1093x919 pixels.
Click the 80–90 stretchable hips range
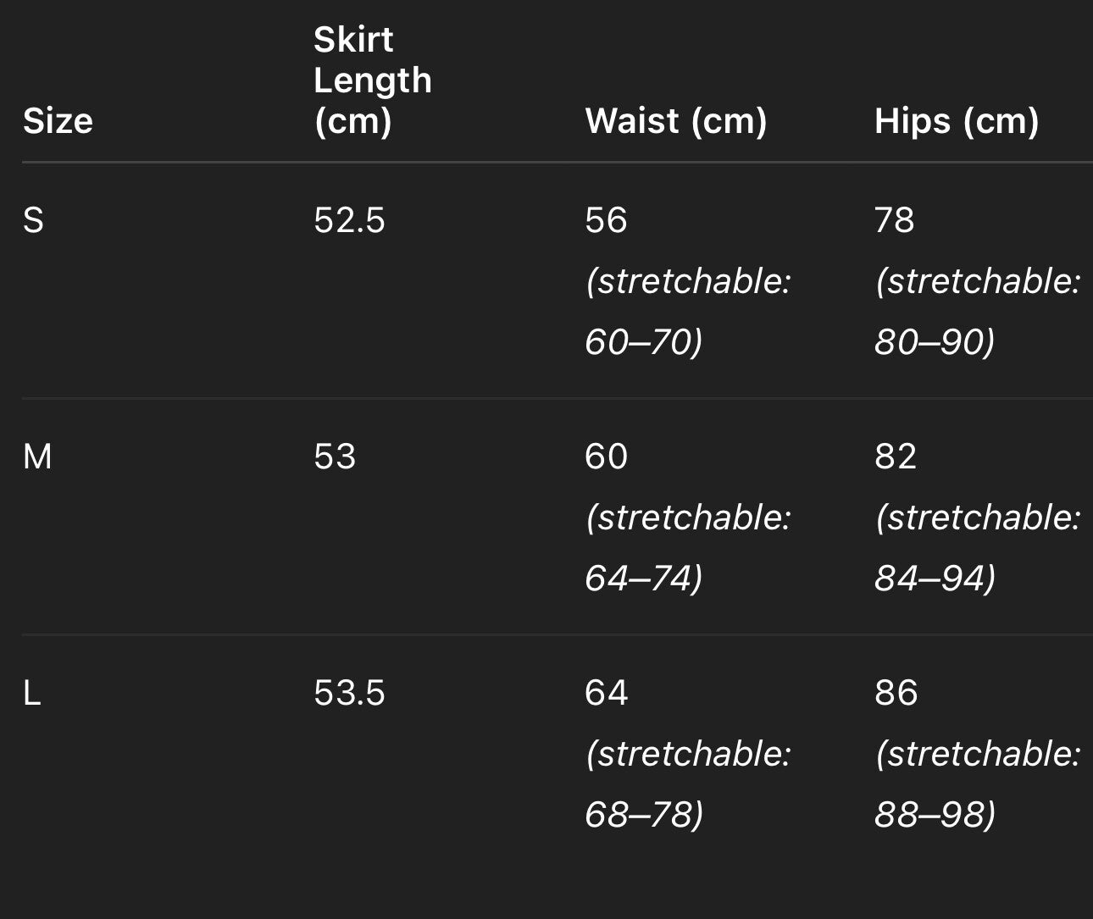click(x=935, y=342)
